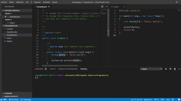Click the problems count badge 2
The height and width of the screenshot is (101, 181).
click(46, 69)
